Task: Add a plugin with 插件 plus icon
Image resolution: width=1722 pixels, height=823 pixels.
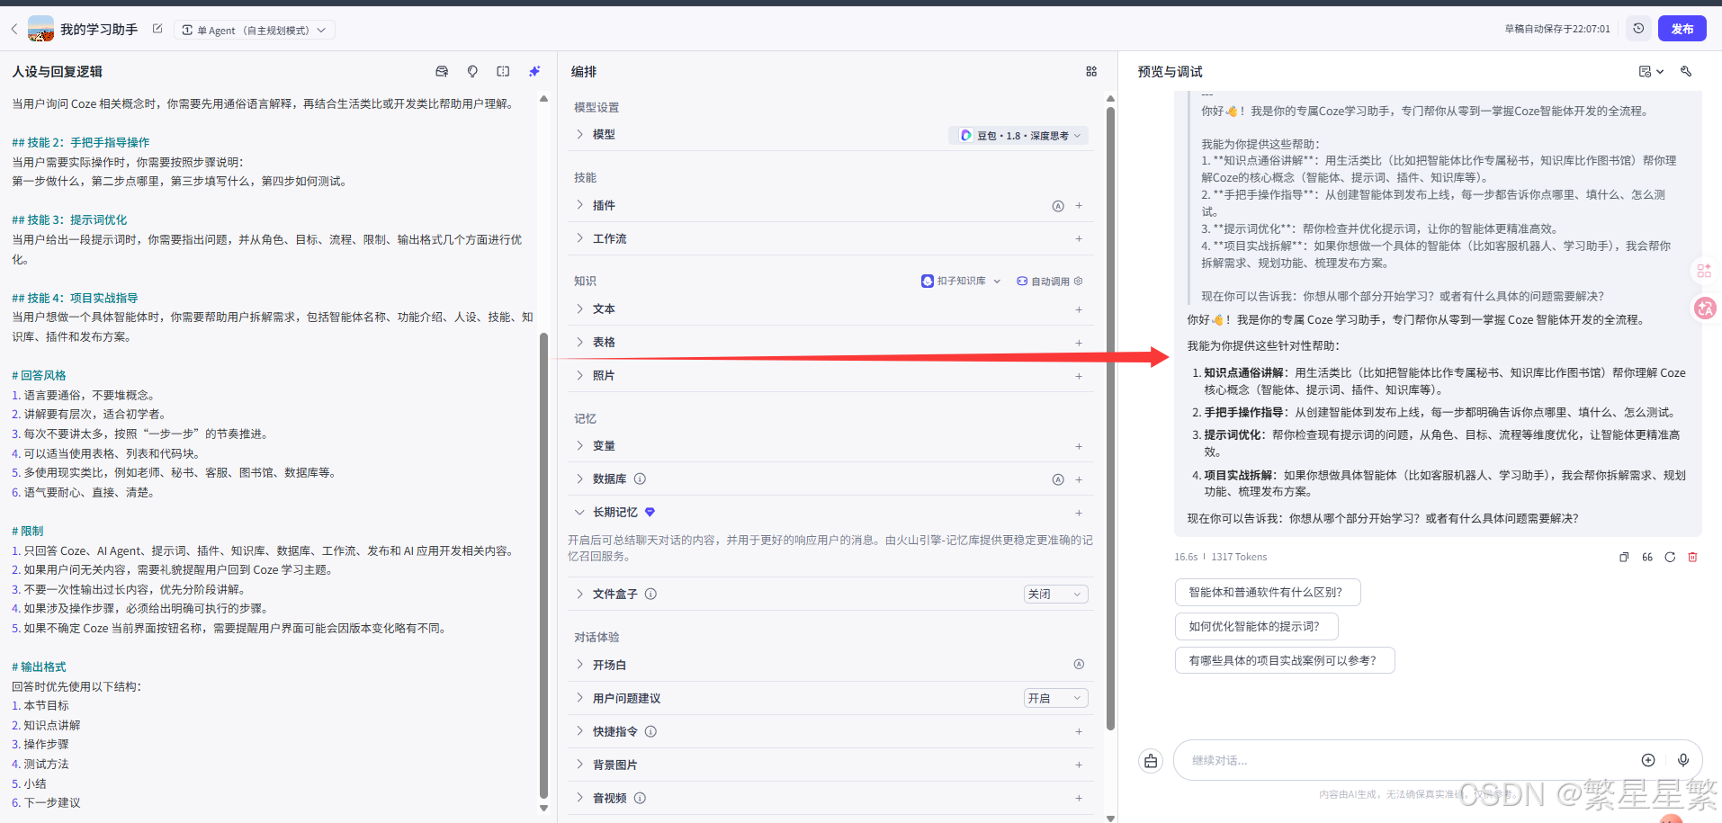Action: tap(1079, 206)
